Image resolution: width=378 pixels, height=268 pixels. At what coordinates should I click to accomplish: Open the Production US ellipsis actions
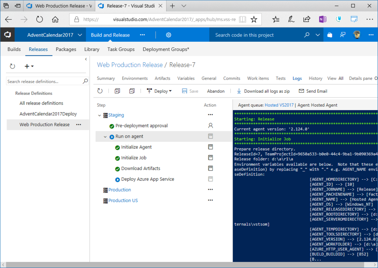tap(210, 200)
